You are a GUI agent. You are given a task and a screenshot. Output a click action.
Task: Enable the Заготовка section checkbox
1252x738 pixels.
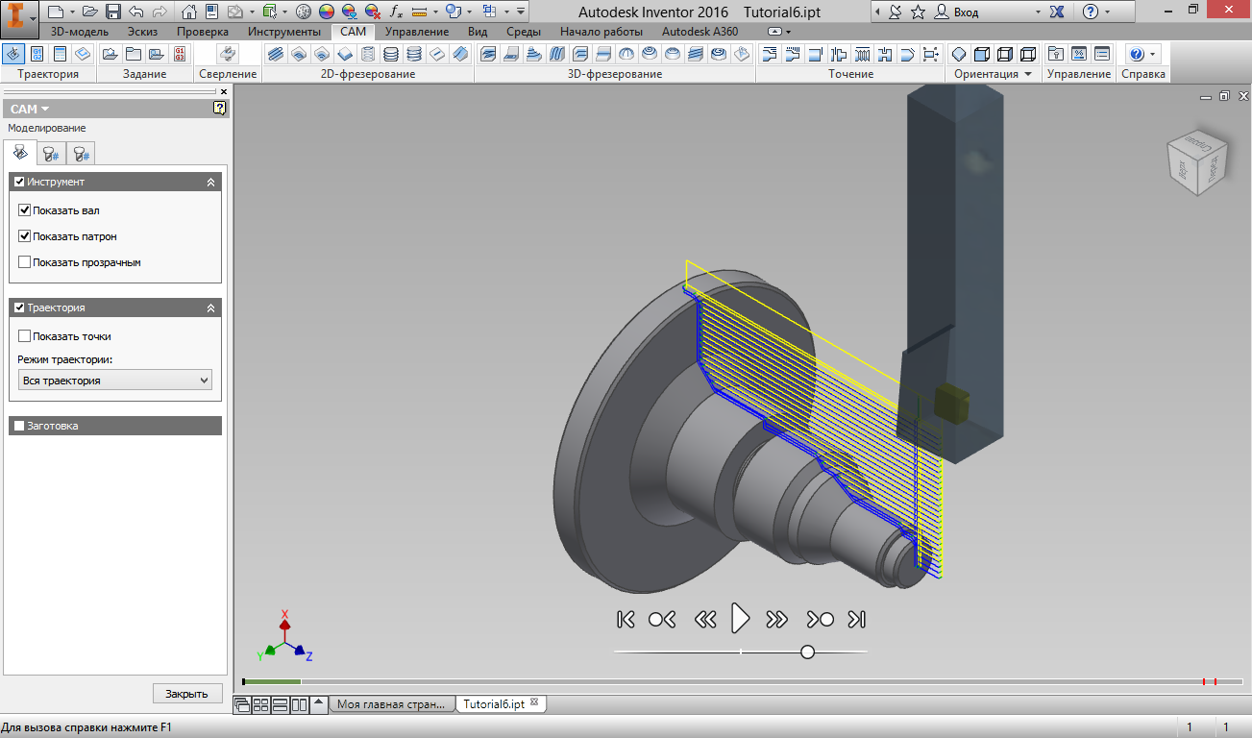pyautogui.click(x=18, y=426)
